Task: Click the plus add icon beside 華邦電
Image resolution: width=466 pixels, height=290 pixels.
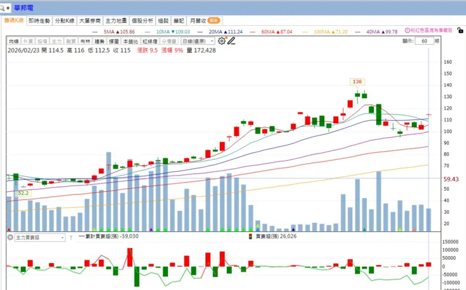Action: click(8, 8)
